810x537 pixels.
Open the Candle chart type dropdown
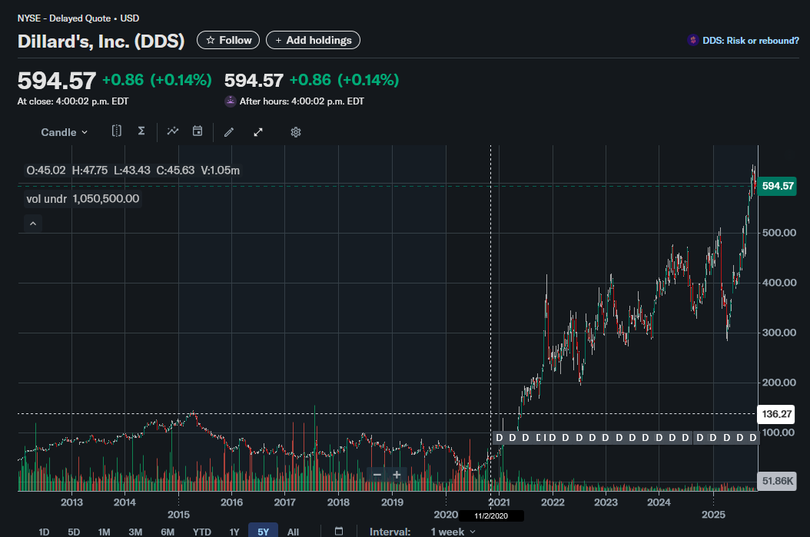[x=64, y=132]
